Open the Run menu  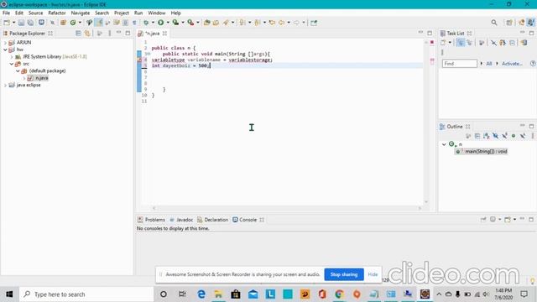(x=138, y=13)
